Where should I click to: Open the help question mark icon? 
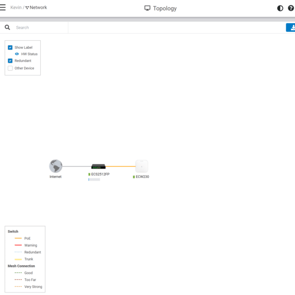tap(291, 8)
